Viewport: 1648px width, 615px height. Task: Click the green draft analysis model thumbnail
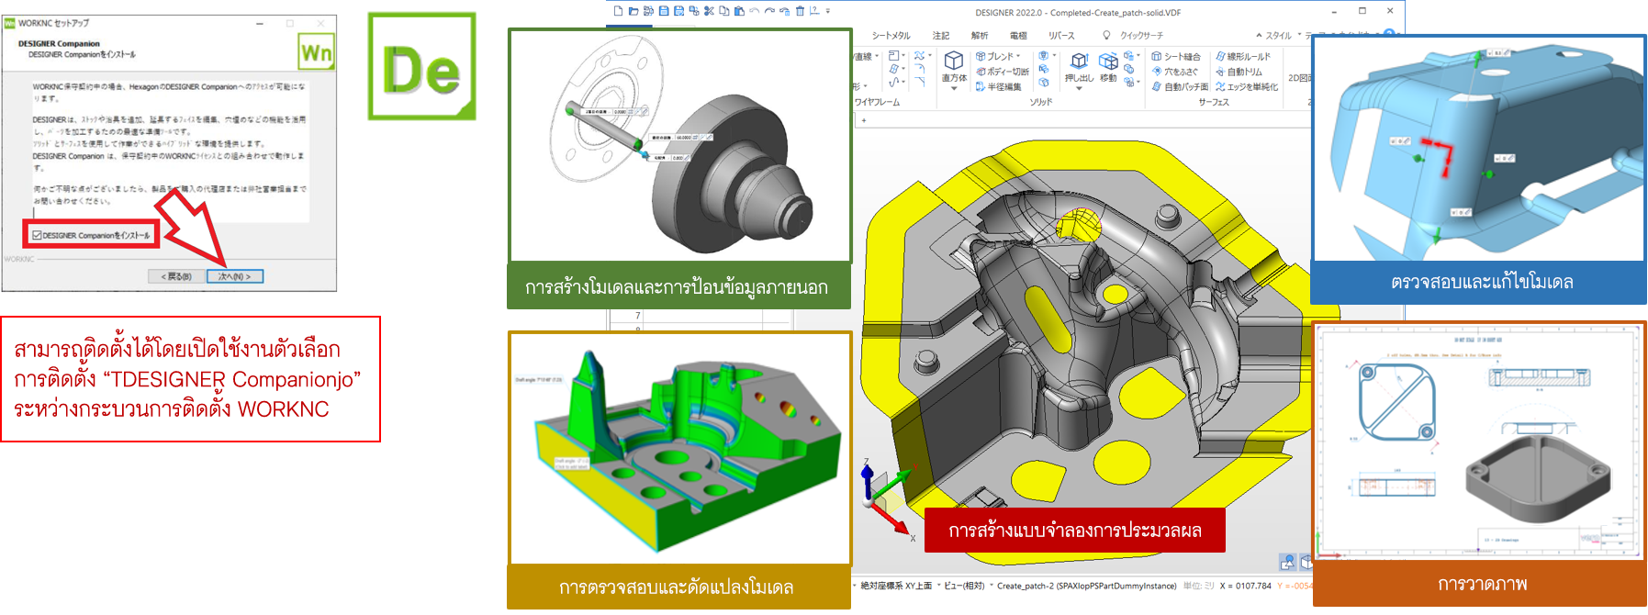click(679, 448)
